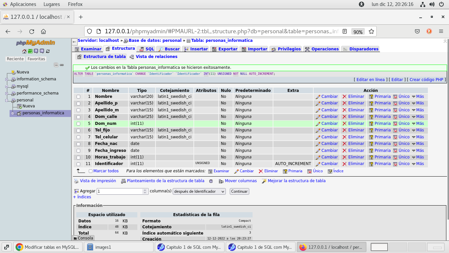Click the browser reload page icon
This screenshot has width=449, height=253.
(x=32, y=32)
